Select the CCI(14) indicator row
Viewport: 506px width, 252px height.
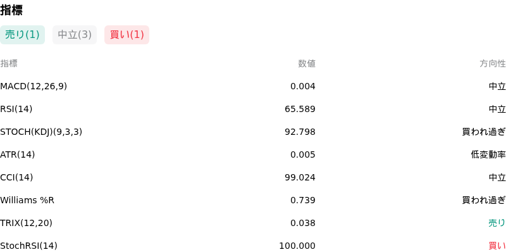(x=253, y=177)
